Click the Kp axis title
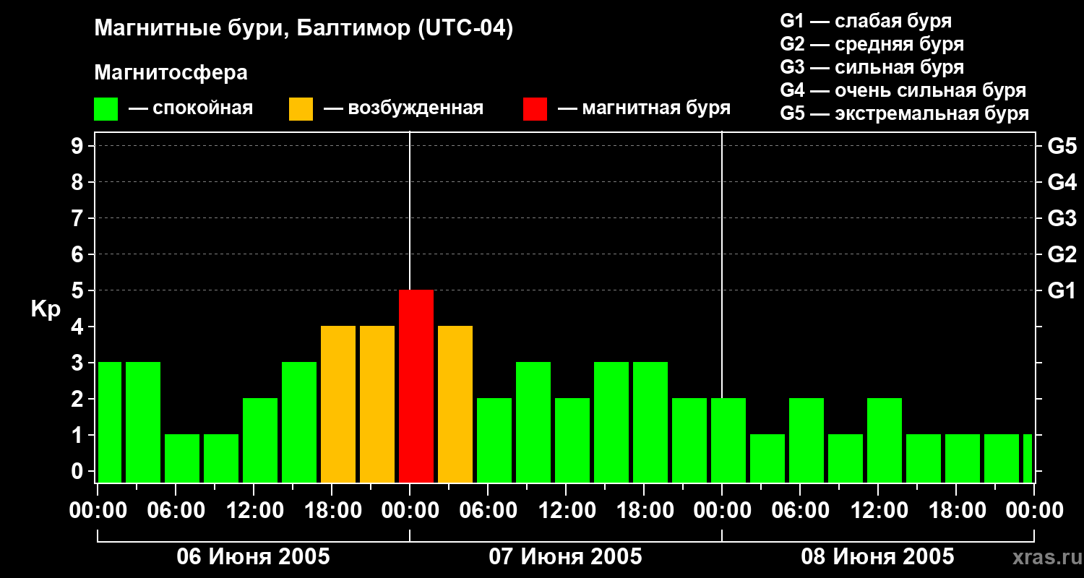1084x578 pixels. pos(46,310)
